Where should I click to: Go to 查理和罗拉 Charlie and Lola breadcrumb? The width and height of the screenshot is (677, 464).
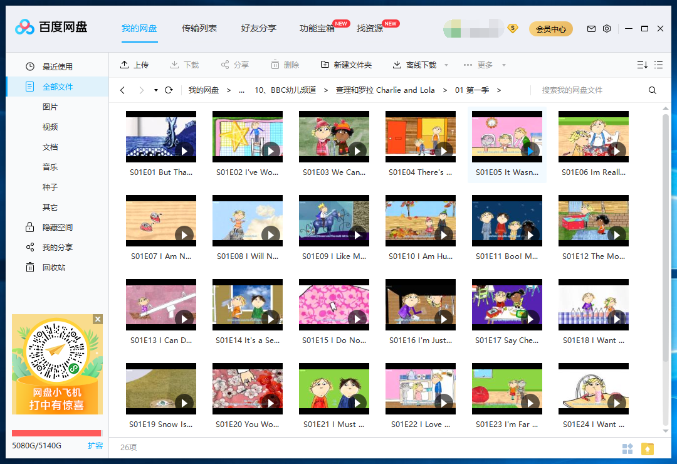385,90
